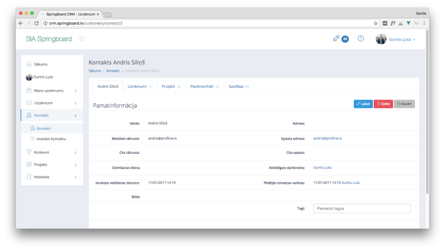
Task: Click the Uzņēmumi envelope icon
Action: [29, 103]
